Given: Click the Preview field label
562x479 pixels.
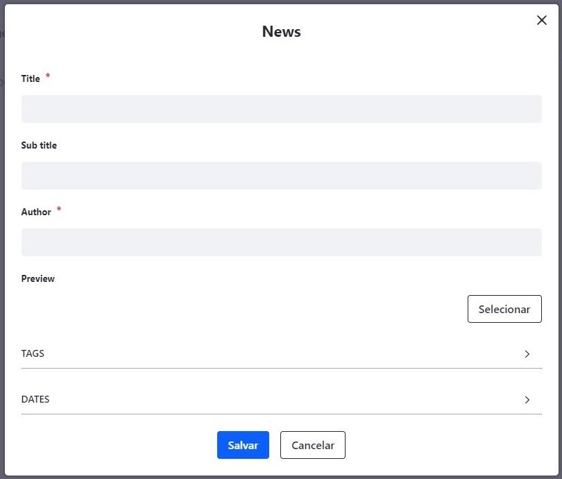Looking at the screenshot, I should (37, 278).
